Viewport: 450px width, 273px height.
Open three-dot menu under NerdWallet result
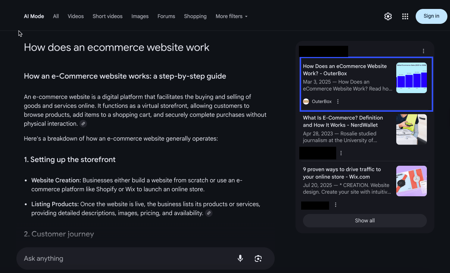click(x=341, y=153)
